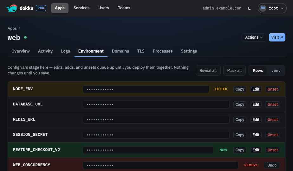293x171 pixels.
Task: Unset the NODE_ENV variable
Action: point(273,89)
